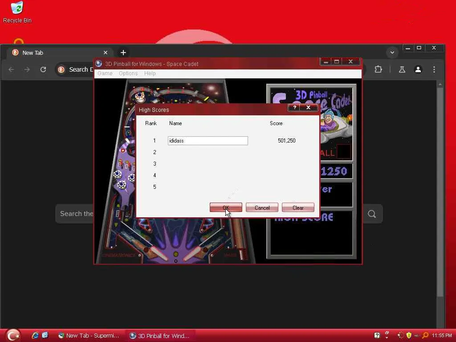Click the yellow shield security tray icon
456x342 pixels.
click(x=409, y=336)
